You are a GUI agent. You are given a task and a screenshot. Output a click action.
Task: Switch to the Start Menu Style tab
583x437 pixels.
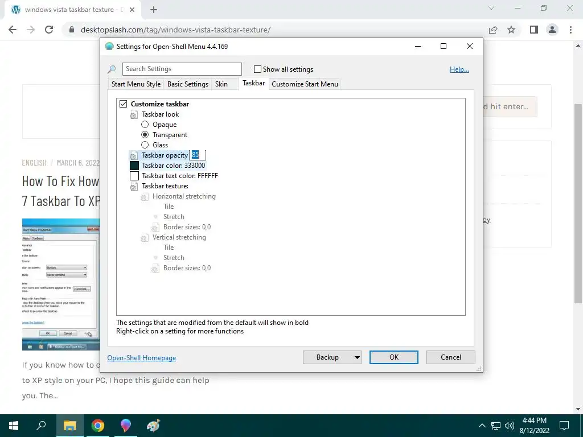[x=136, y=84]
